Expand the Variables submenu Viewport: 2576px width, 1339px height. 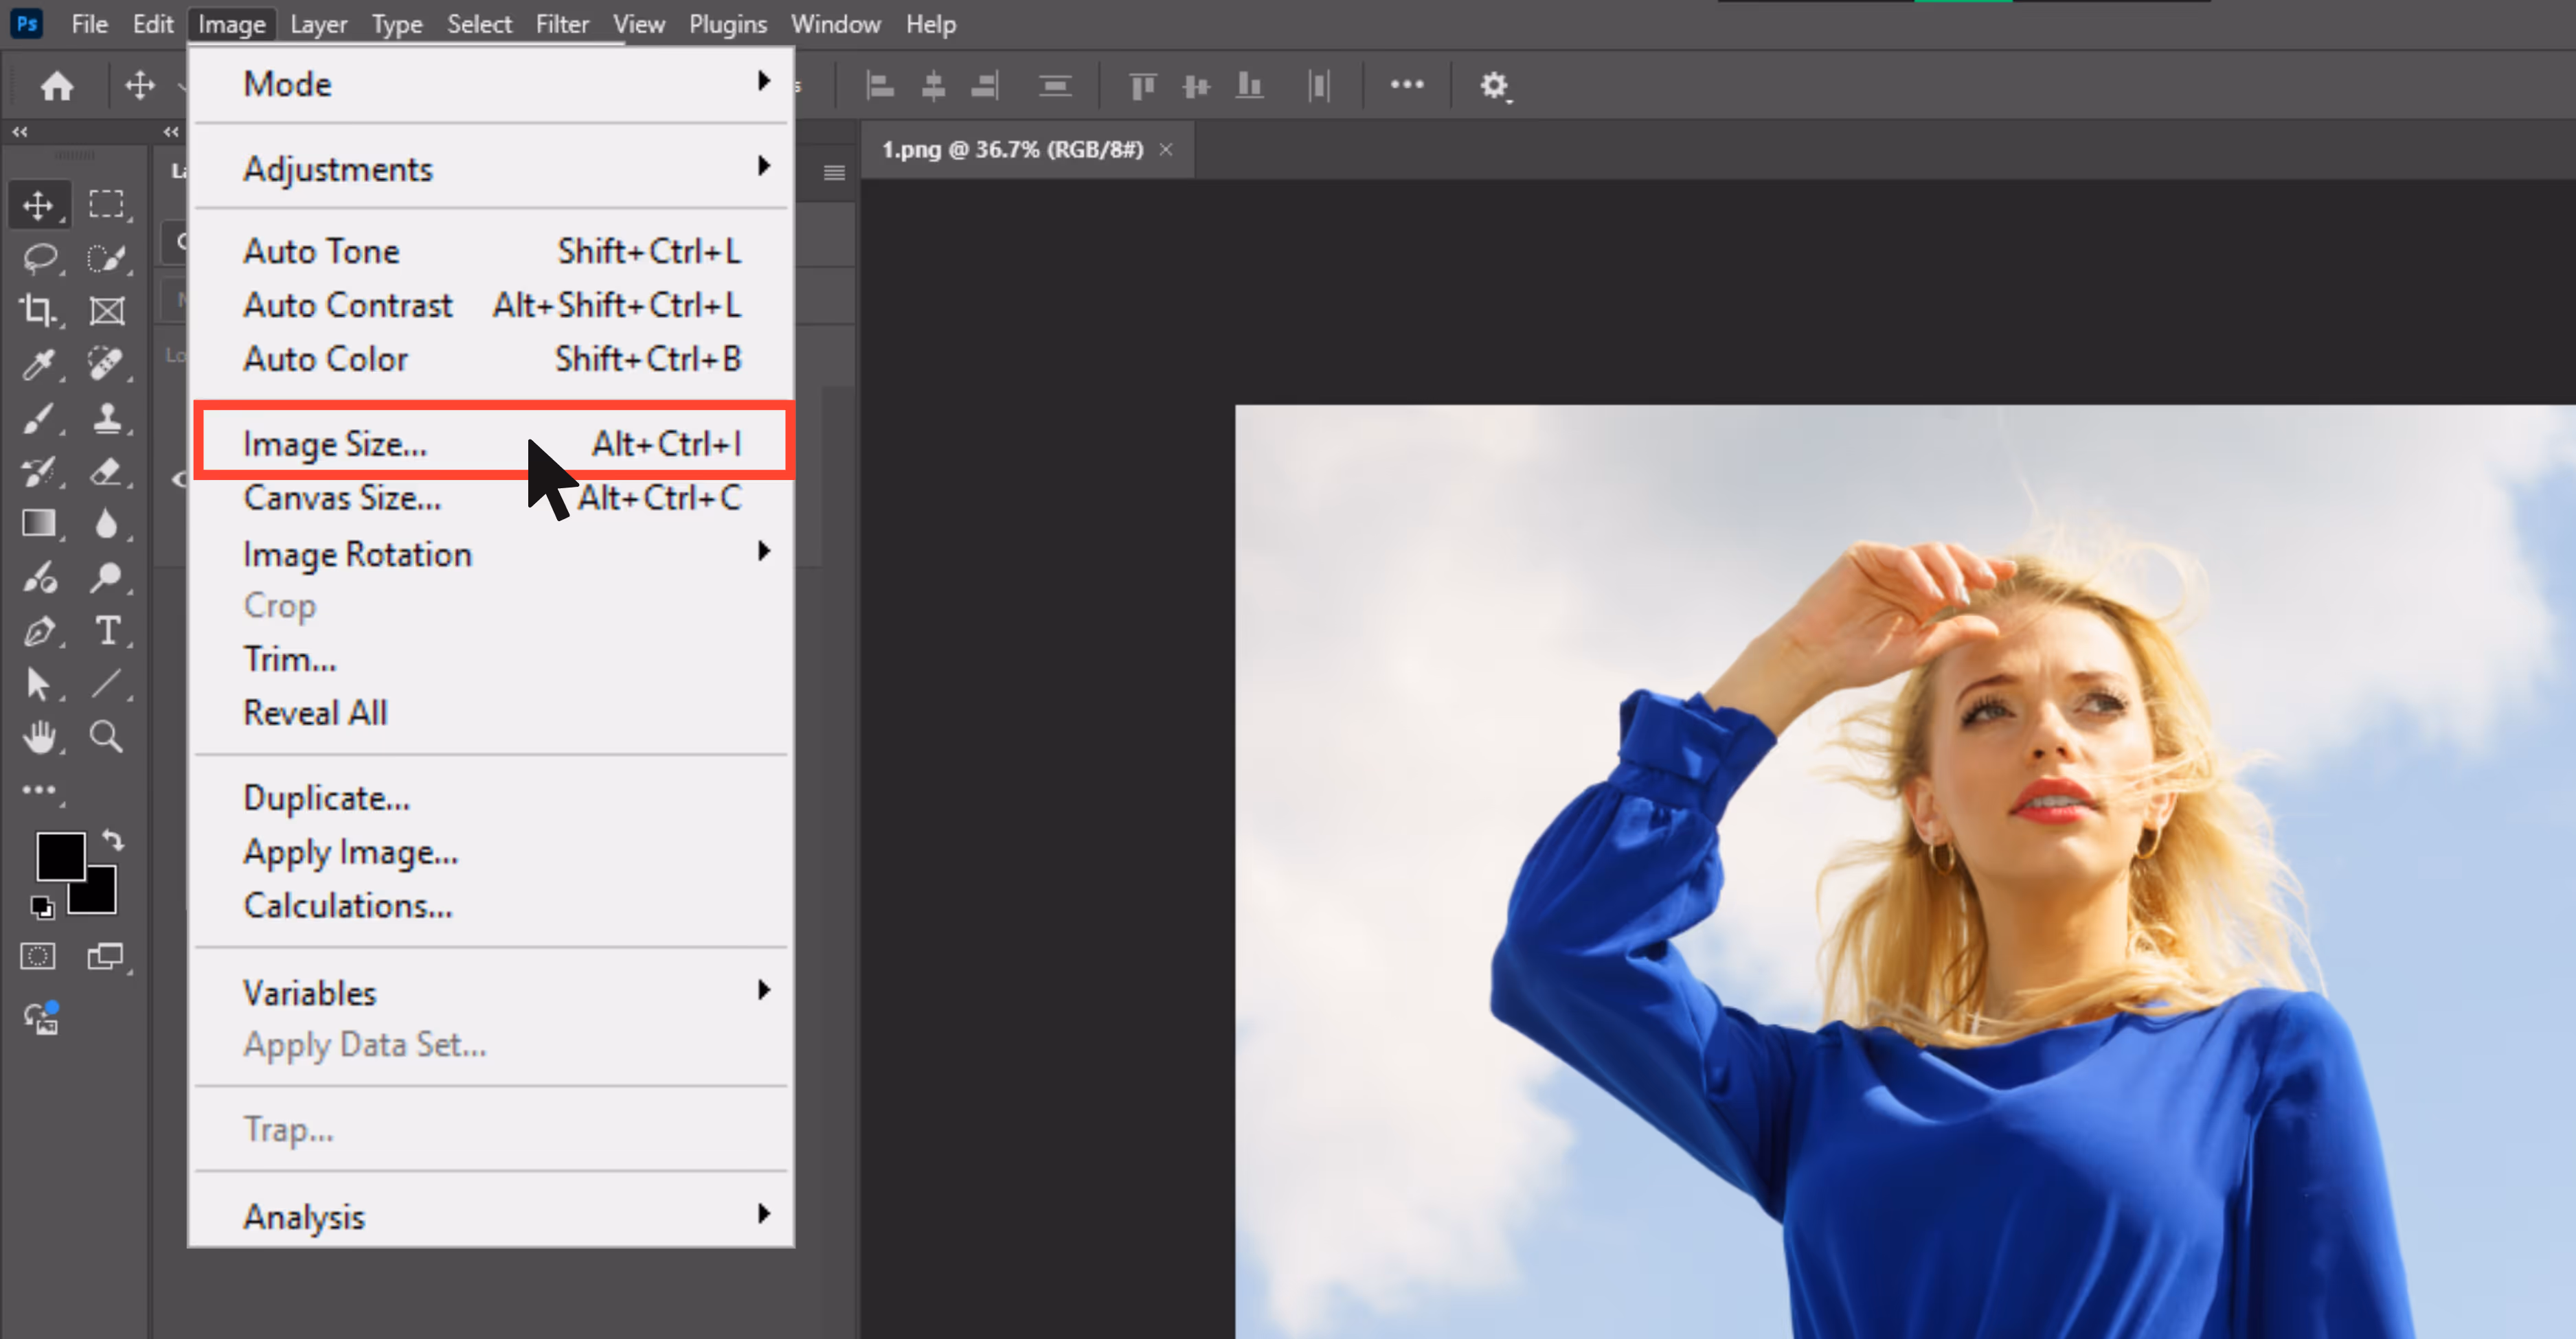[x=491, y=992]
